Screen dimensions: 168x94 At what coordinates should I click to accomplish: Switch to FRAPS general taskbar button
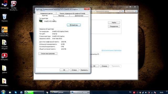click(x=60, y=92)
